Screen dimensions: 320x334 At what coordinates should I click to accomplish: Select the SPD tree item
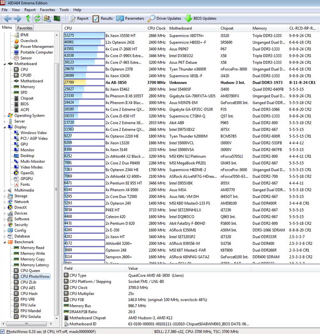coord(24,92)
